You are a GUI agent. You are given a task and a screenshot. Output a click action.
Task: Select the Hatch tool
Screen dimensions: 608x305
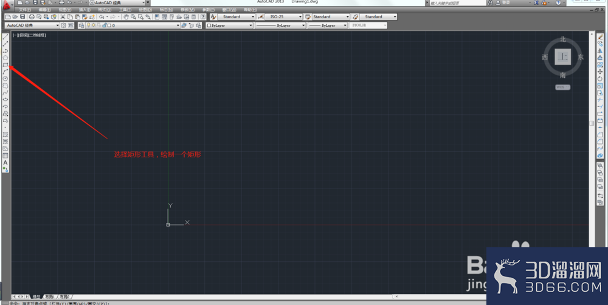[5, 134]
